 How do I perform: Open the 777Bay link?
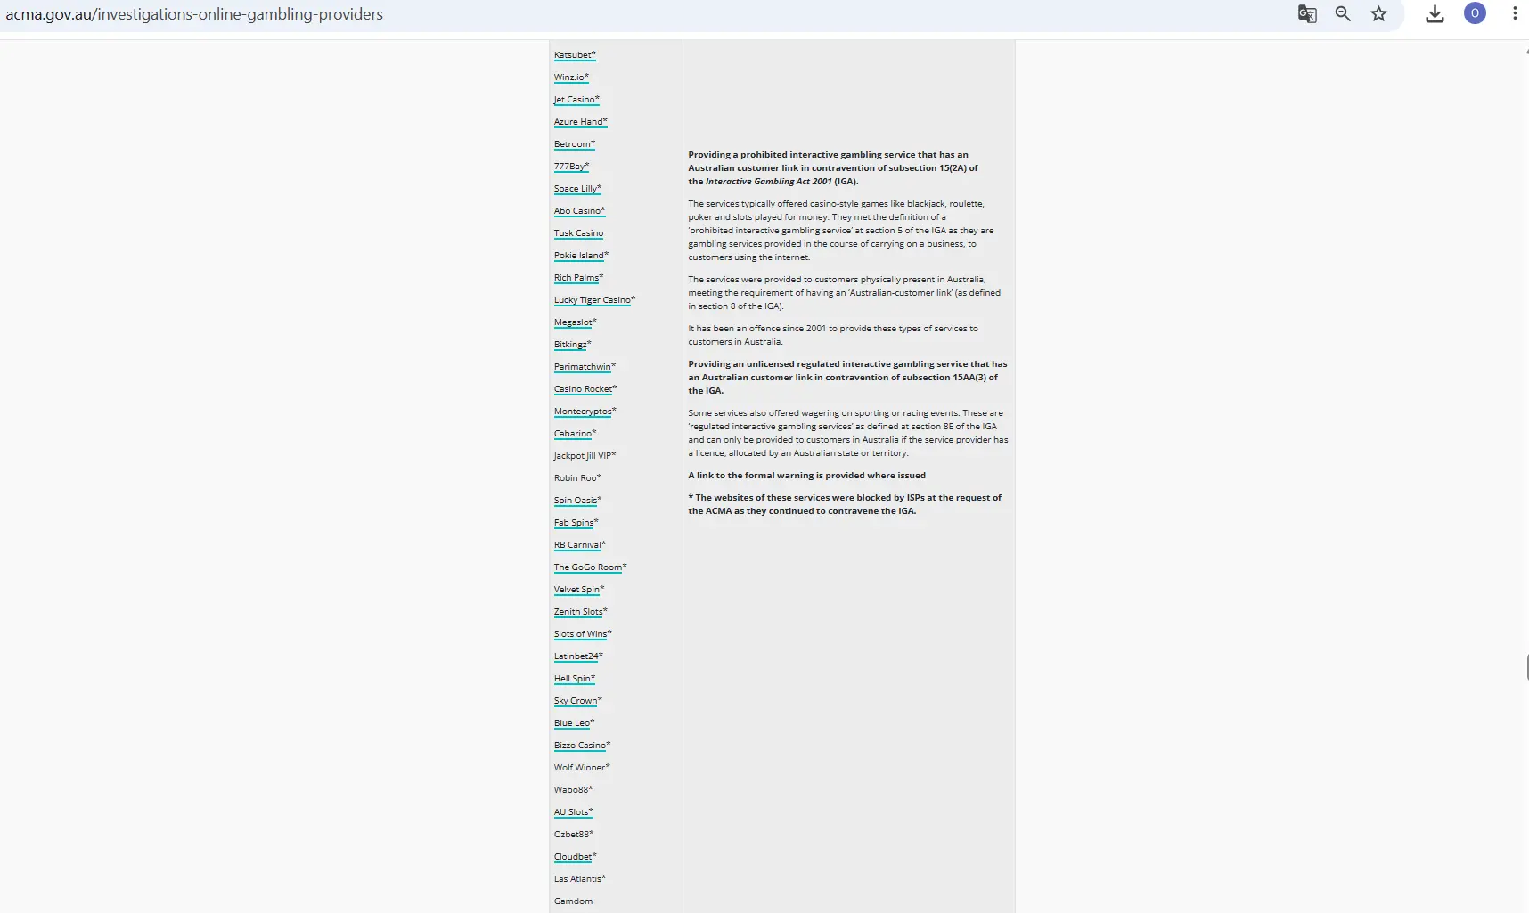tap(571, 167)
